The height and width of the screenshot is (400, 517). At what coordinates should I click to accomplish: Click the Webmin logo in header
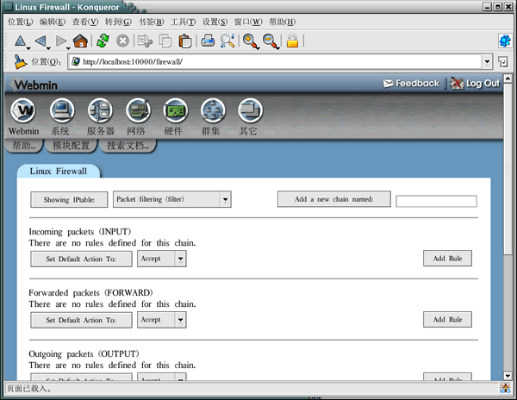[x=33, y=84]
